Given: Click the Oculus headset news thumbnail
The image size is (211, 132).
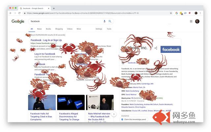Looking at the screenshot, I should pyautogui.click(x=100, y=102).
